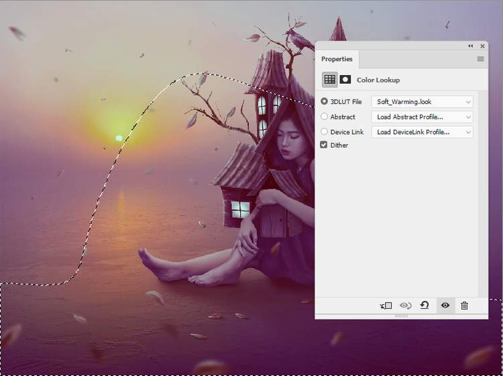Viewport: 503px width, 376px height.
Task: Open the Load DeviceLink Profile dropdown
Action: tap(422, 132)
